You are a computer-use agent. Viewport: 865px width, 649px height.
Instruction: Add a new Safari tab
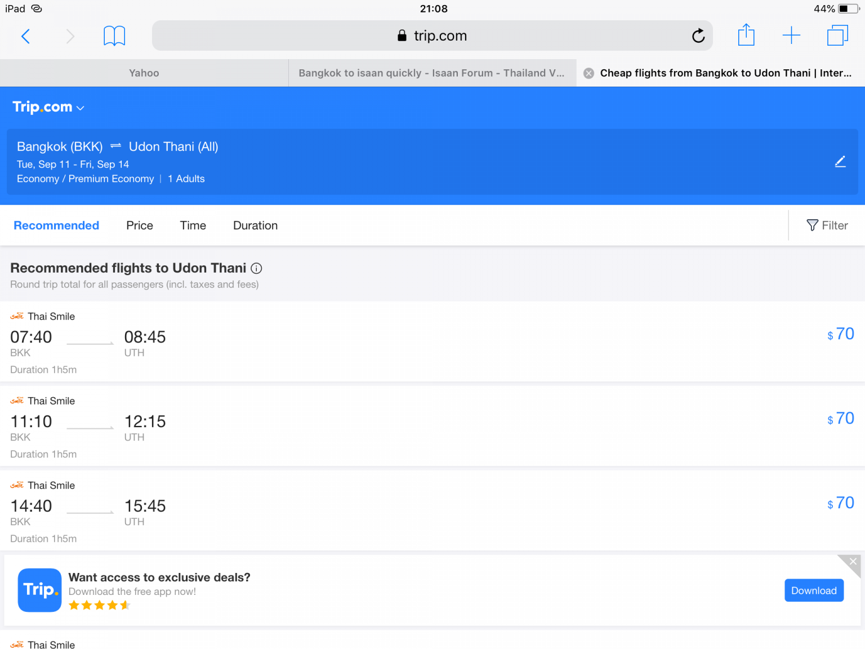click(791, 35)
